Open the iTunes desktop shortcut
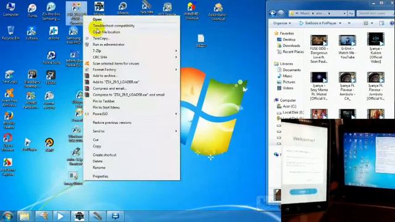 (x=32, y=10)
